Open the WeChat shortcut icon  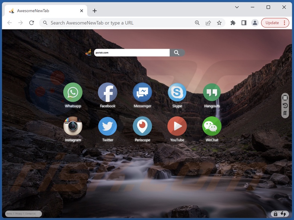[212, 126]
